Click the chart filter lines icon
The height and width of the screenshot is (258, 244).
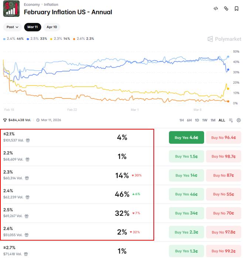point(231,120)
